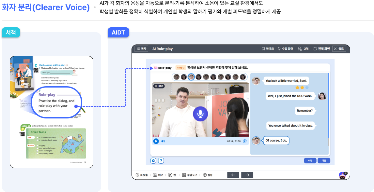The width and height of the screenshot is (374, 192).
Task: Click the 00:18 / 01:00 time display
Action: point(234,141)
